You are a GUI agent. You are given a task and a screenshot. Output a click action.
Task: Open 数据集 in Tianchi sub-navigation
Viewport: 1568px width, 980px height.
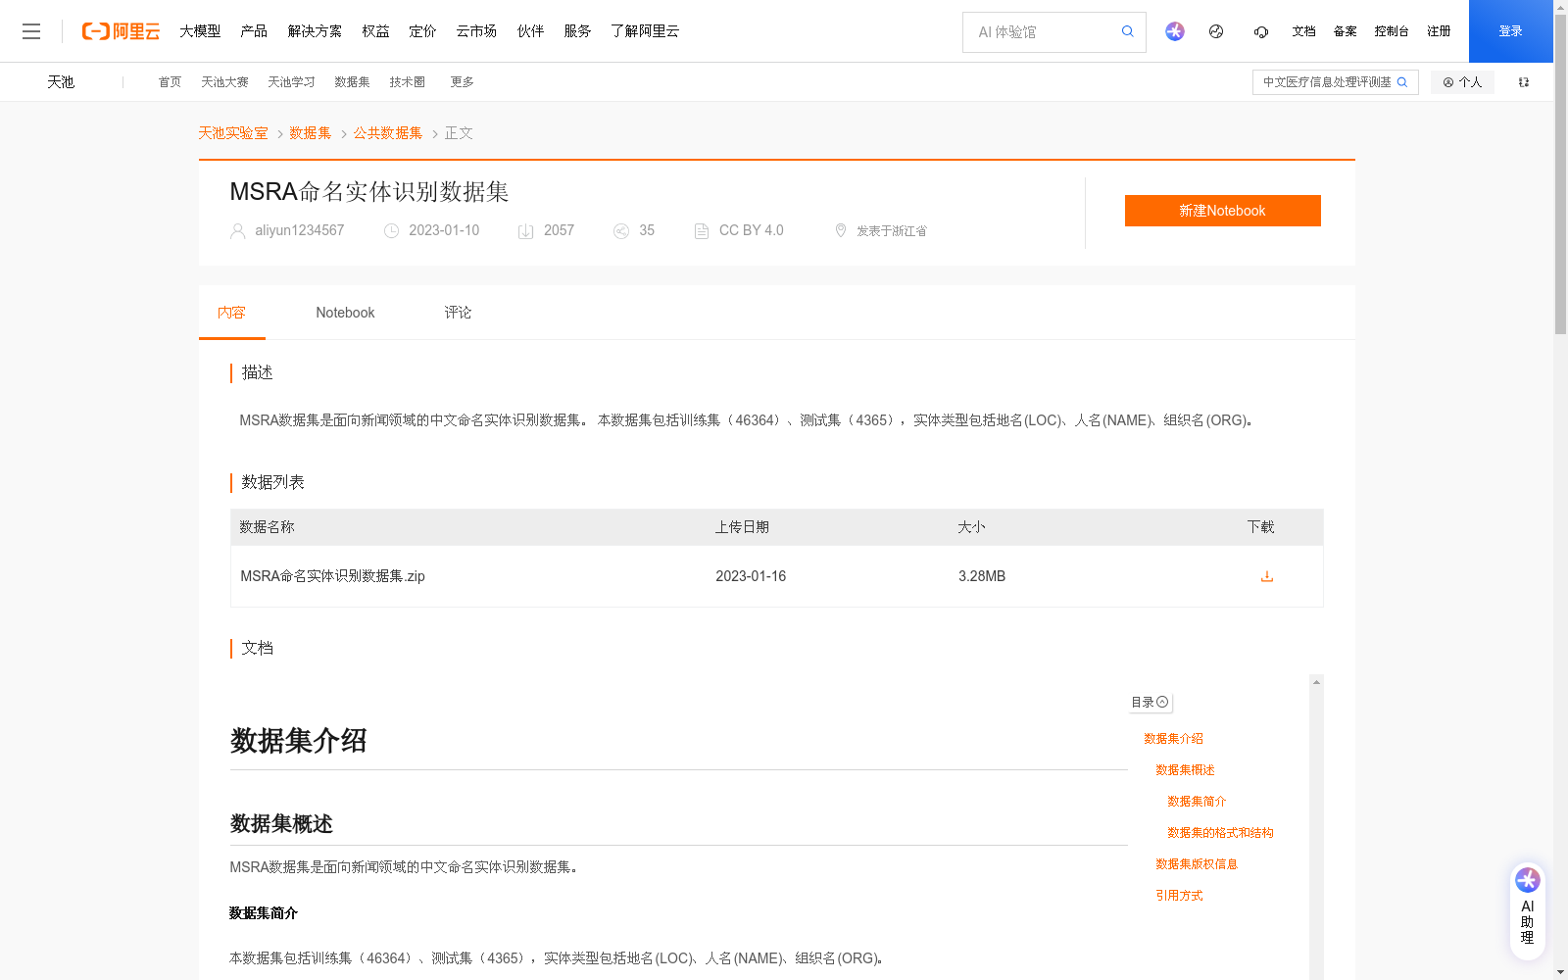[352, 82]
